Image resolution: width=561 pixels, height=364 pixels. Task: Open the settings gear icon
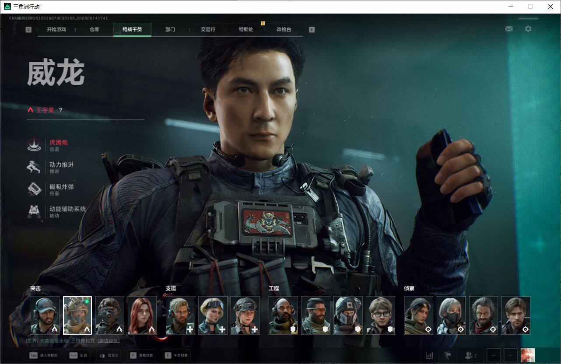pyautogui.click(x=528, y=29)
